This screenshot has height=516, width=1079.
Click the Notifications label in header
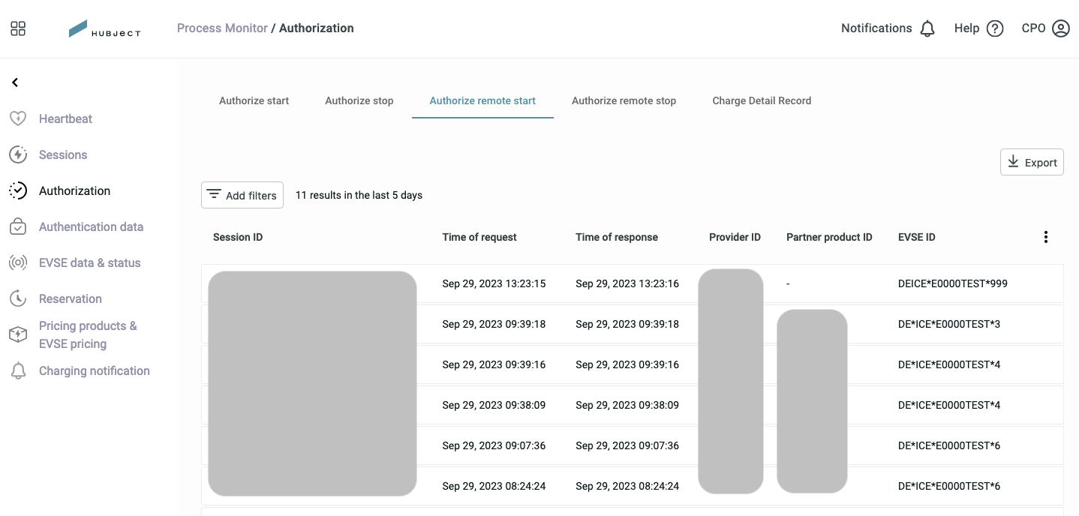[x=876, y=28]
